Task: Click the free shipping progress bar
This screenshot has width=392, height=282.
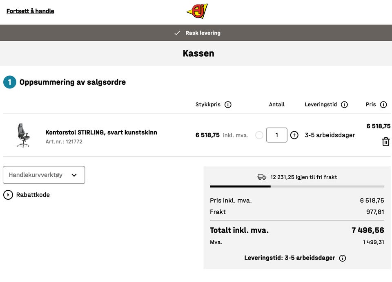Action: point(297,186)
